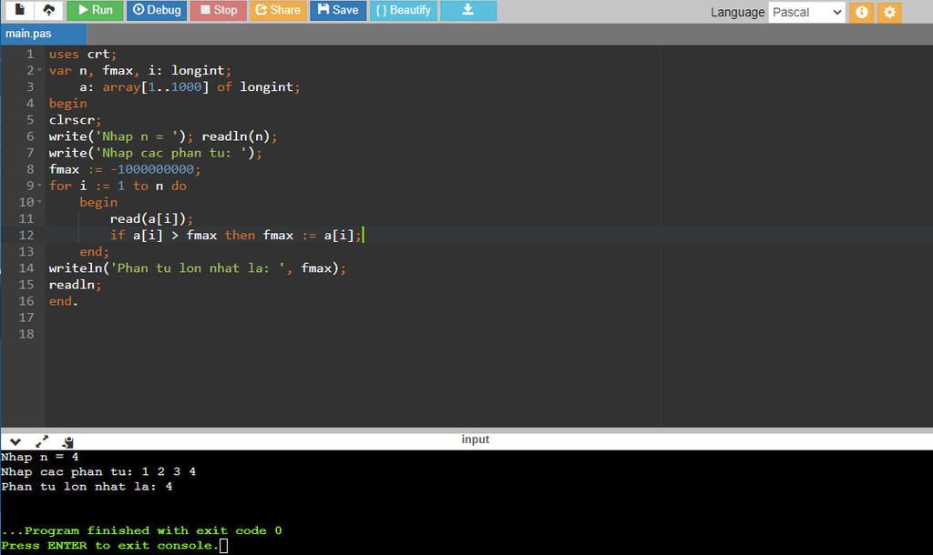Viewport: 933px width, 555px height.
Task: Click on 'readln;' on line 15
Action: click(x=75, y=285)
